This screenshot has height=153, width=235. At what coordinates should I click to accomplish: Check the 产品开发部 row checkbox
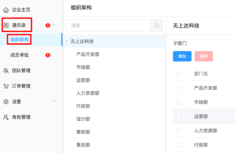[179, 88]
